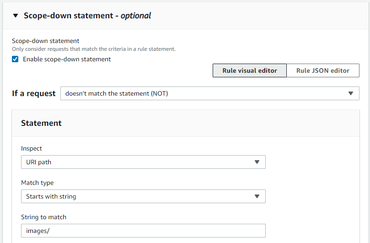The width and height of the screenshot is (370, 243).
Task: Uncheck the Enable scope-down statement checkbox
Action: pyautogui.click(x=15, y=59)
